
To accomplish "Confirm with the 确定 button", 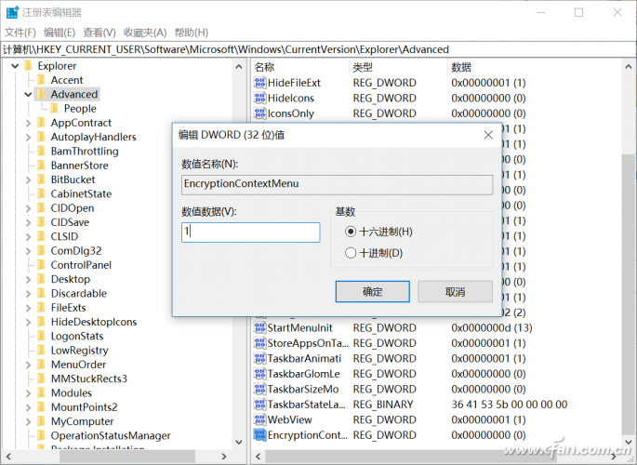I will [x=373, y=292].
